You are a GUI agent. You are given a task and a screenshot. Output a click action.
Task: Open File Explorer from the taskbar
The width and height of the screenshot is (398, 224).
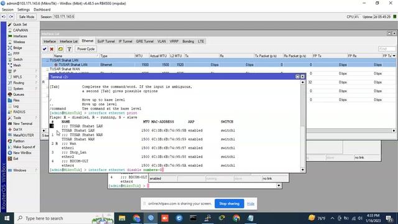coord(122,218)
